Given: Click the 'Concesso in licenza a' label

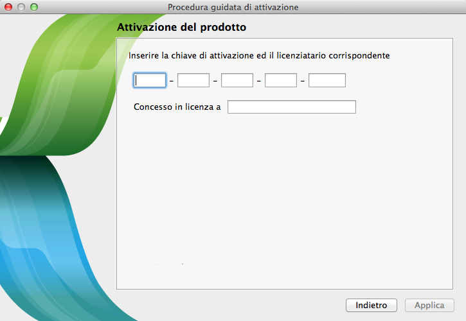Looking at the screenshot, I should (177, 107).
